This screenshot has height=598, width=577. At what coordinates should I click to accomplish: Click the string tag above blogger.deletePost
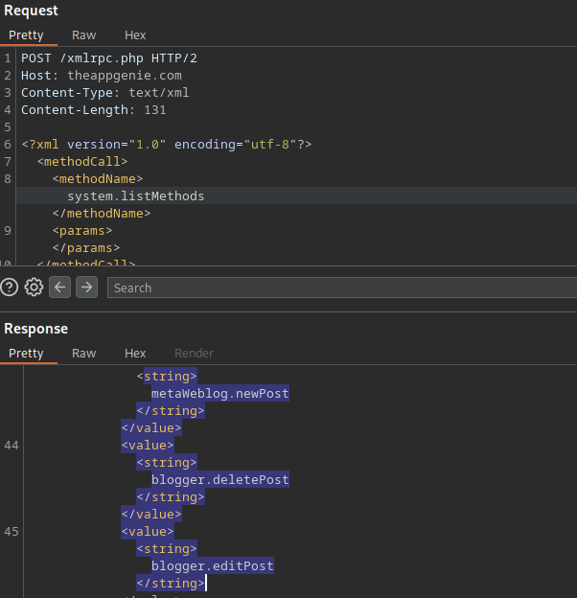[167, 462]
